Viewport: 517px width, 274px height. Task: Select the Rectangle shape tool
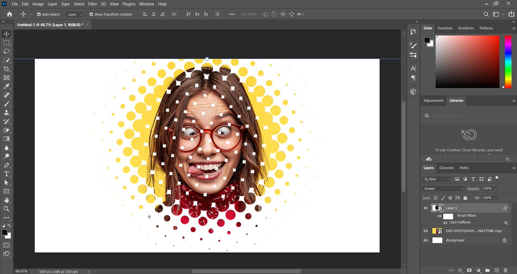click(6, 191)
